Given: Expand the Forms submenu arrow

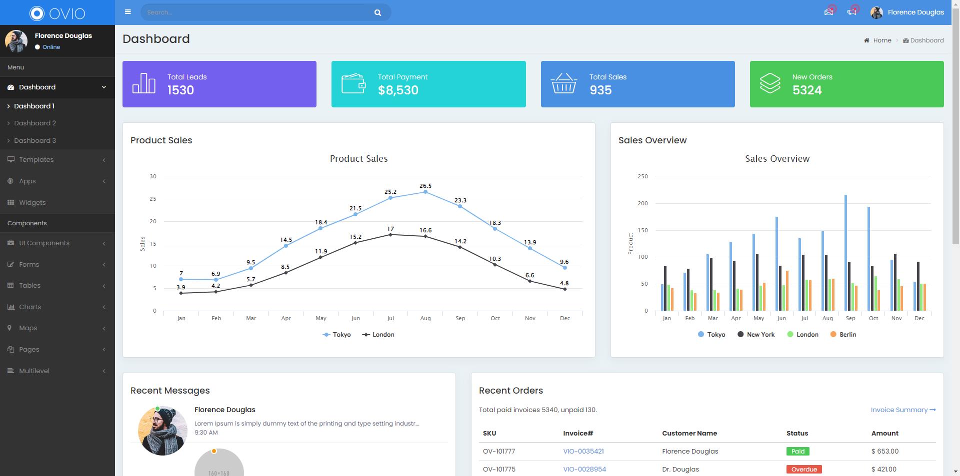Looking at the screenshot, I should coord(104,265).
